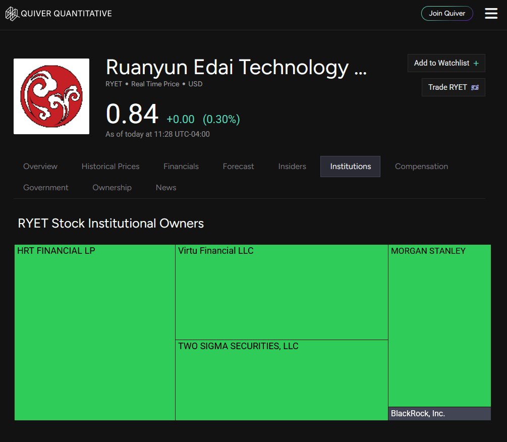Click the 'As of today at 11:28' timestamp
This screenshot has height=442, width=507.
point(157,134)
